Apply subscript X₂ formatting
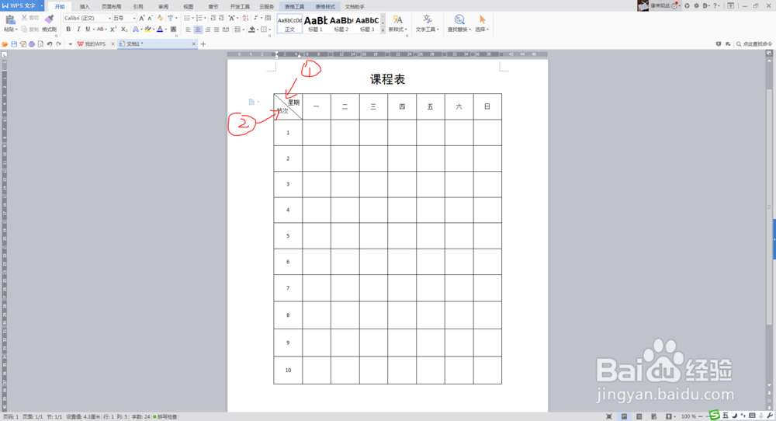 coord(123,30)
